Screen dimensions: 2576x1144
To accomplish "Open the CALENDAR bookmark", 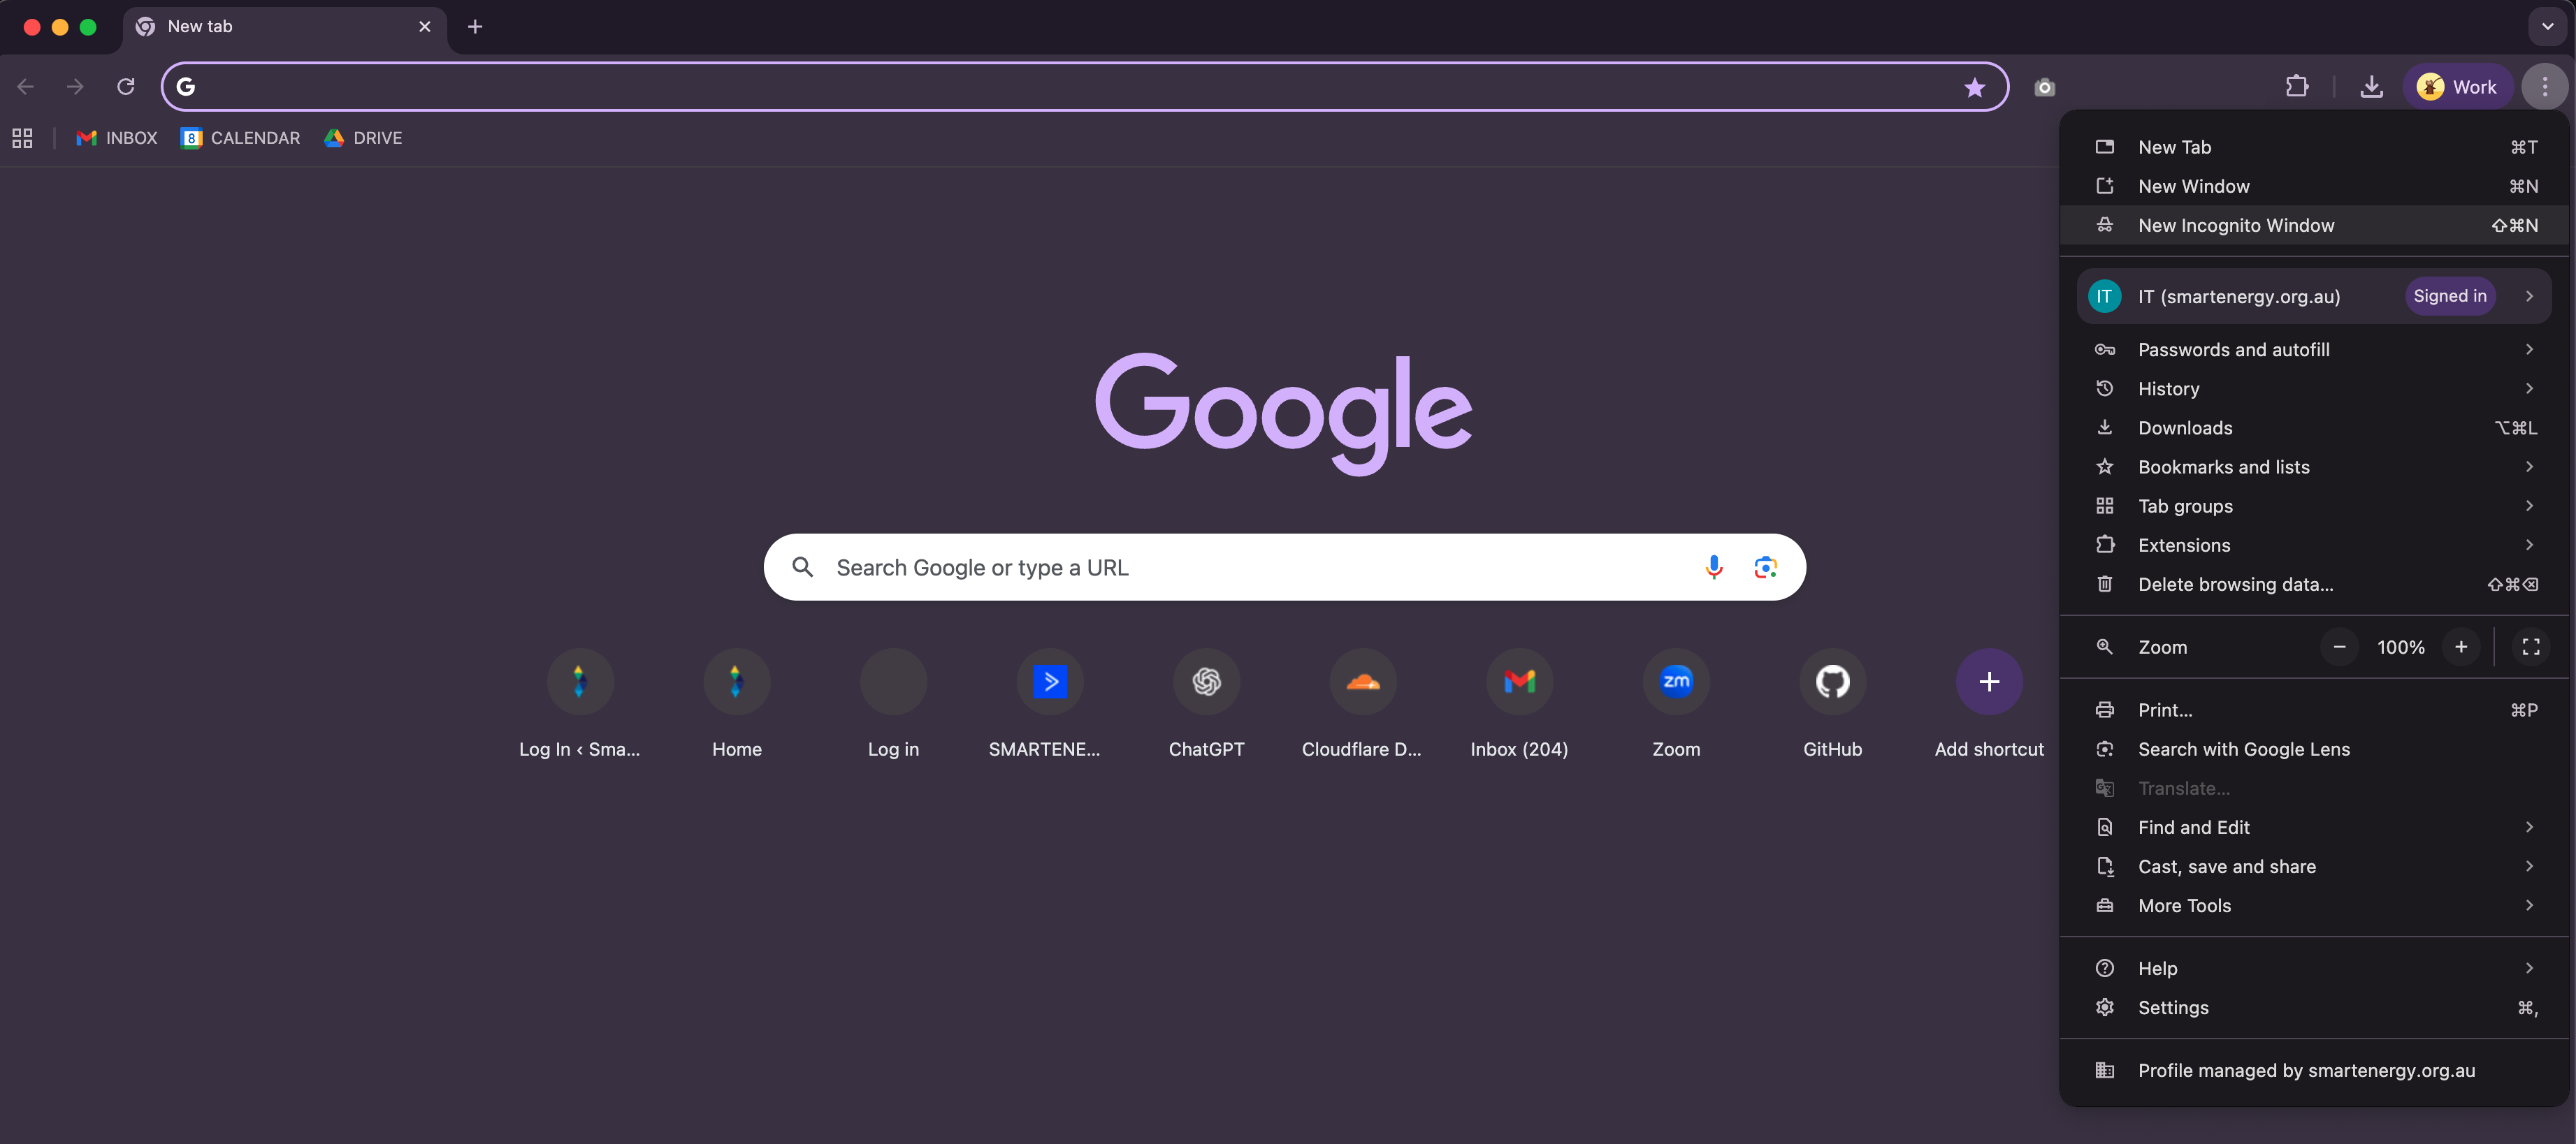I will coord(240,138).
